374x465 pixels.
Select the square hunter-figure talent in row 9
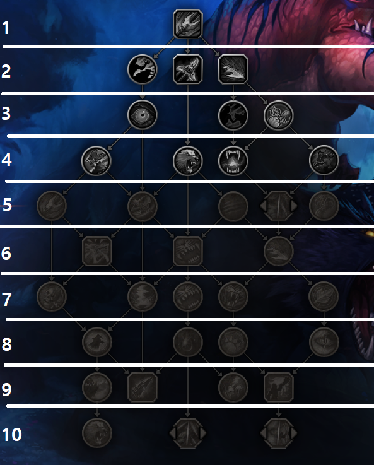279,387
